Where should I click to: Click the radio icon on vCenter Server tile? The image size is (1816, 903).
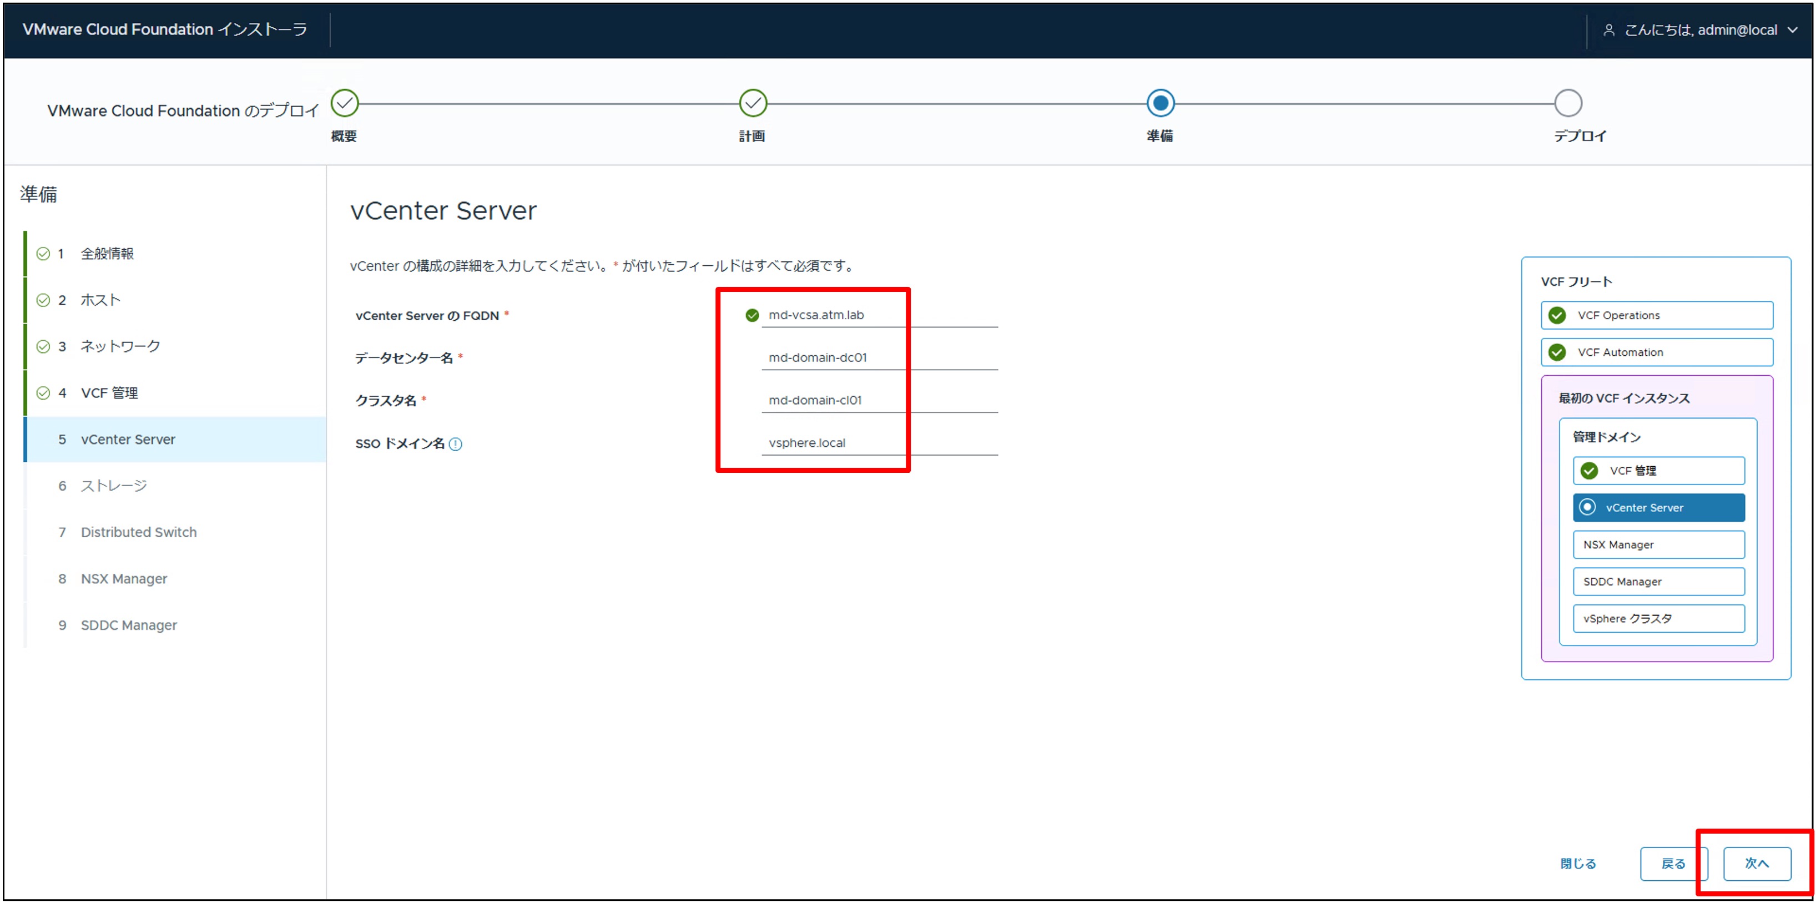pos(1587,507)
